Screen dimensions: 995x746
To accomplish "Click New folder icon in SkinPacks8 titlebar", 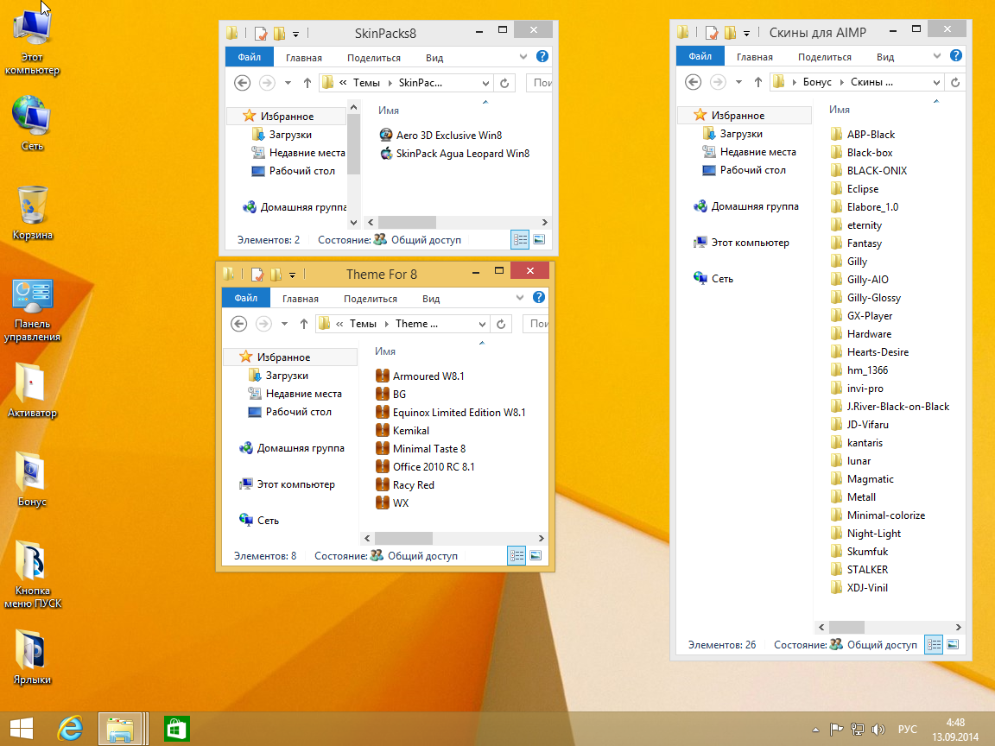I will click(279, 33).
